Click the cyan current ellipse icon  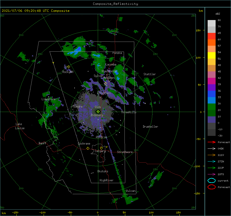[211, 181]
